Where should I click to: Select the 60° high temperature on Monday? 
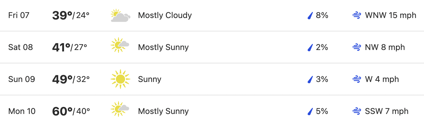pyautogui.click(x=62, y=111)
